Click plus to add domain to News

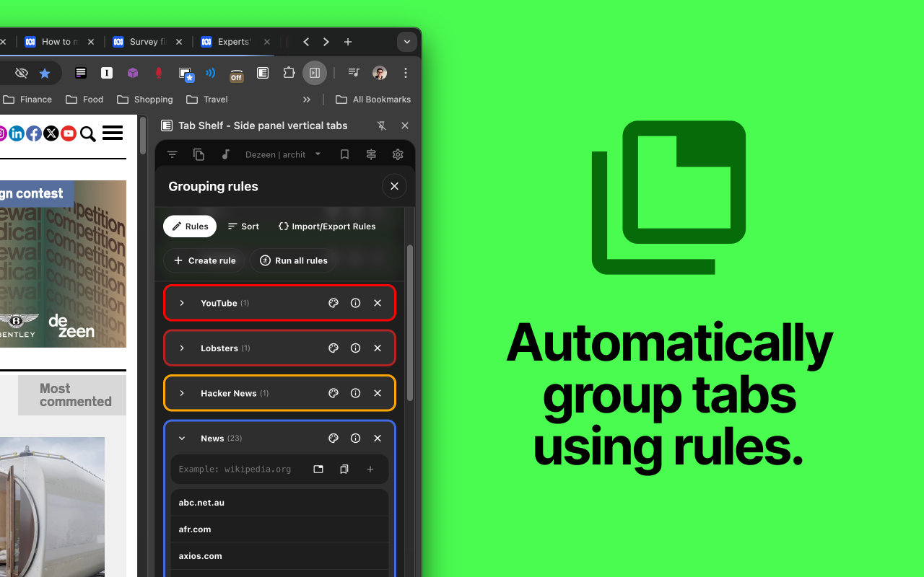pos(370,470)
